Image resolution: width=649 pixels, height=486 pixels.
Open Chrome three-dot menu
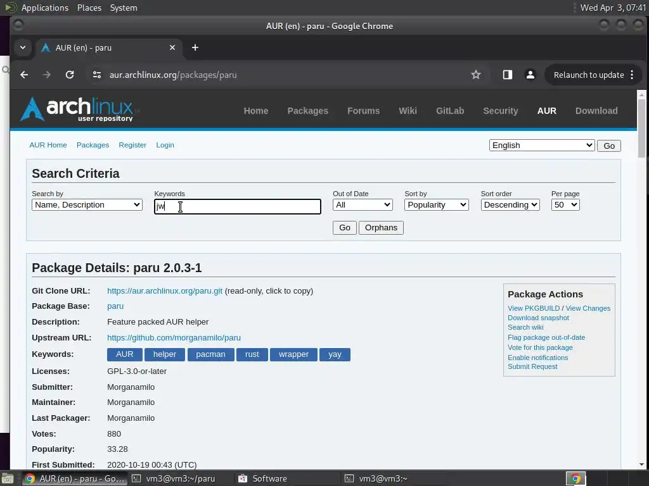tap(632, 75)
